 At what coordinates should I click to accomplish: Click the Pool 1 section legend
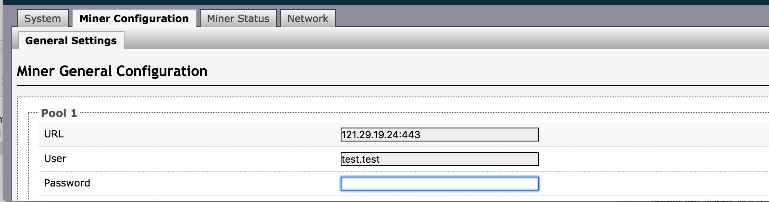[x=59, y=113]
